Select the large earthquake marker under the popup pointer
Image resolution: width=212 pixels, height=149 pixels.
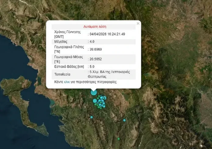tap(94, 93)
